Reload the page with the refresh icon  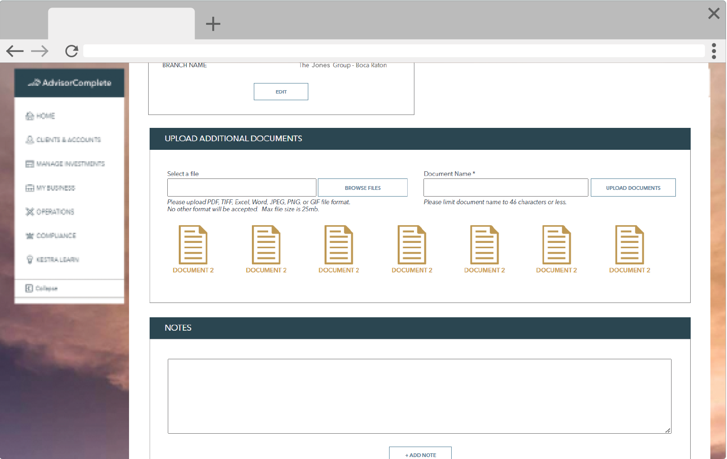[x=72, y=51]
